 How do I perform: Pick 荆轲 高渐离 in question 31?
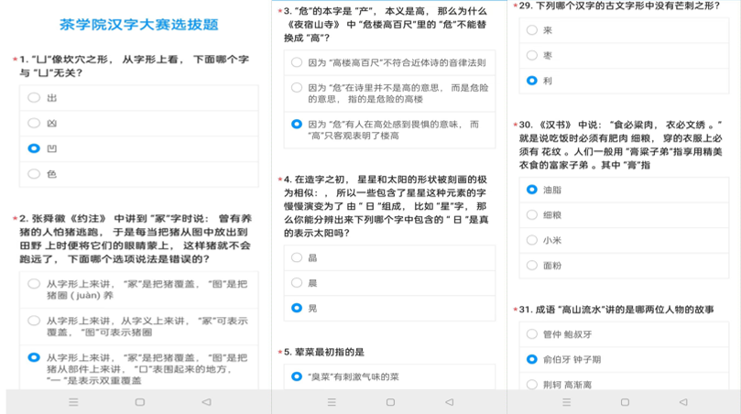(532, 385)
